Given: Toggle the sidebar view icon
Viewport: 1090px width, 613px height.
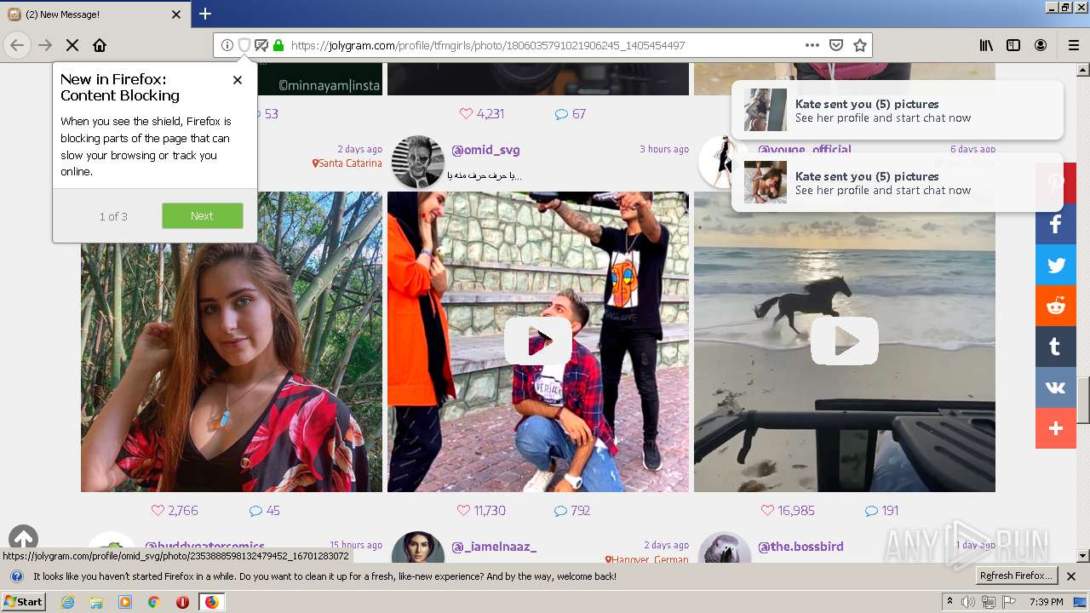Looking at the screenshot, I should click(1013, 45).
